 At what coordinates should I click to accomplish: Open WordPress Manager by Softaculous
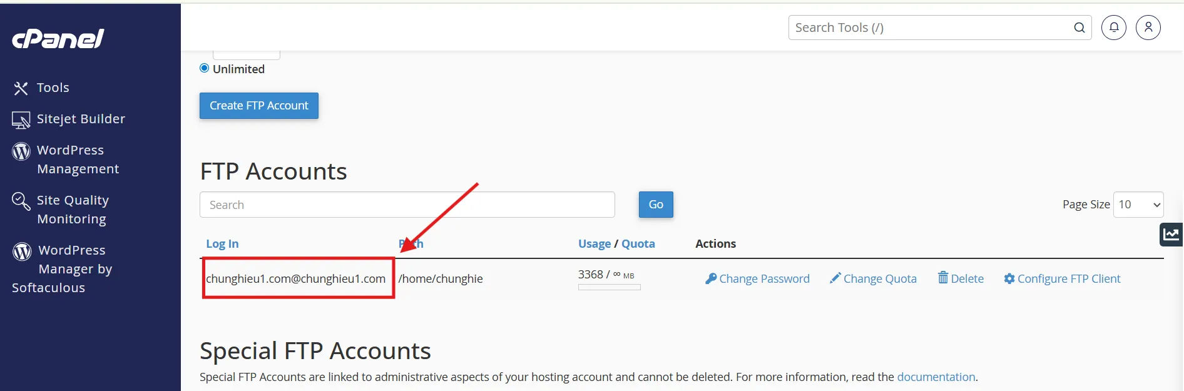coord(63,269)
